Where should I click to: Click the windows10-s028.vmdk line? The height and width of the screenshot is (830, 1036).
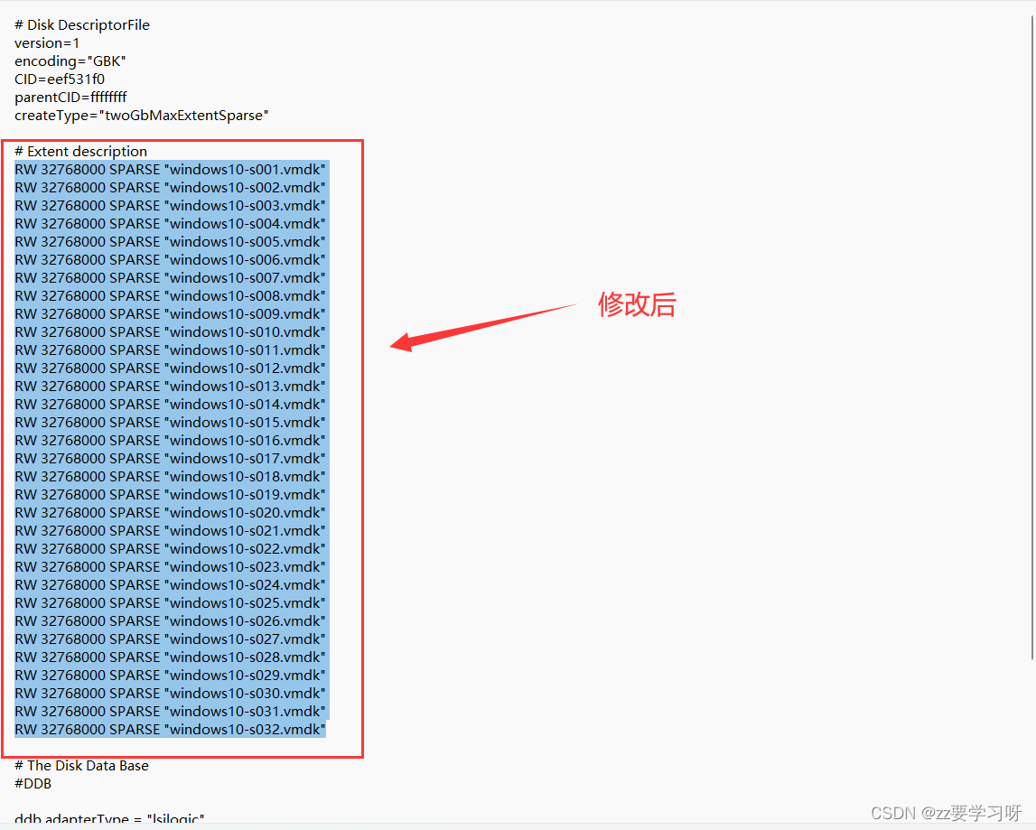pos(171,657)
